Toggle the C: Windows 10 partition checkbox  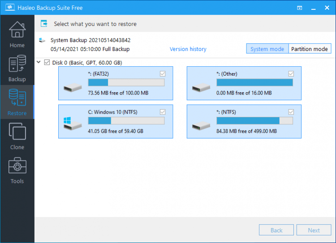(x=163, y=112)
